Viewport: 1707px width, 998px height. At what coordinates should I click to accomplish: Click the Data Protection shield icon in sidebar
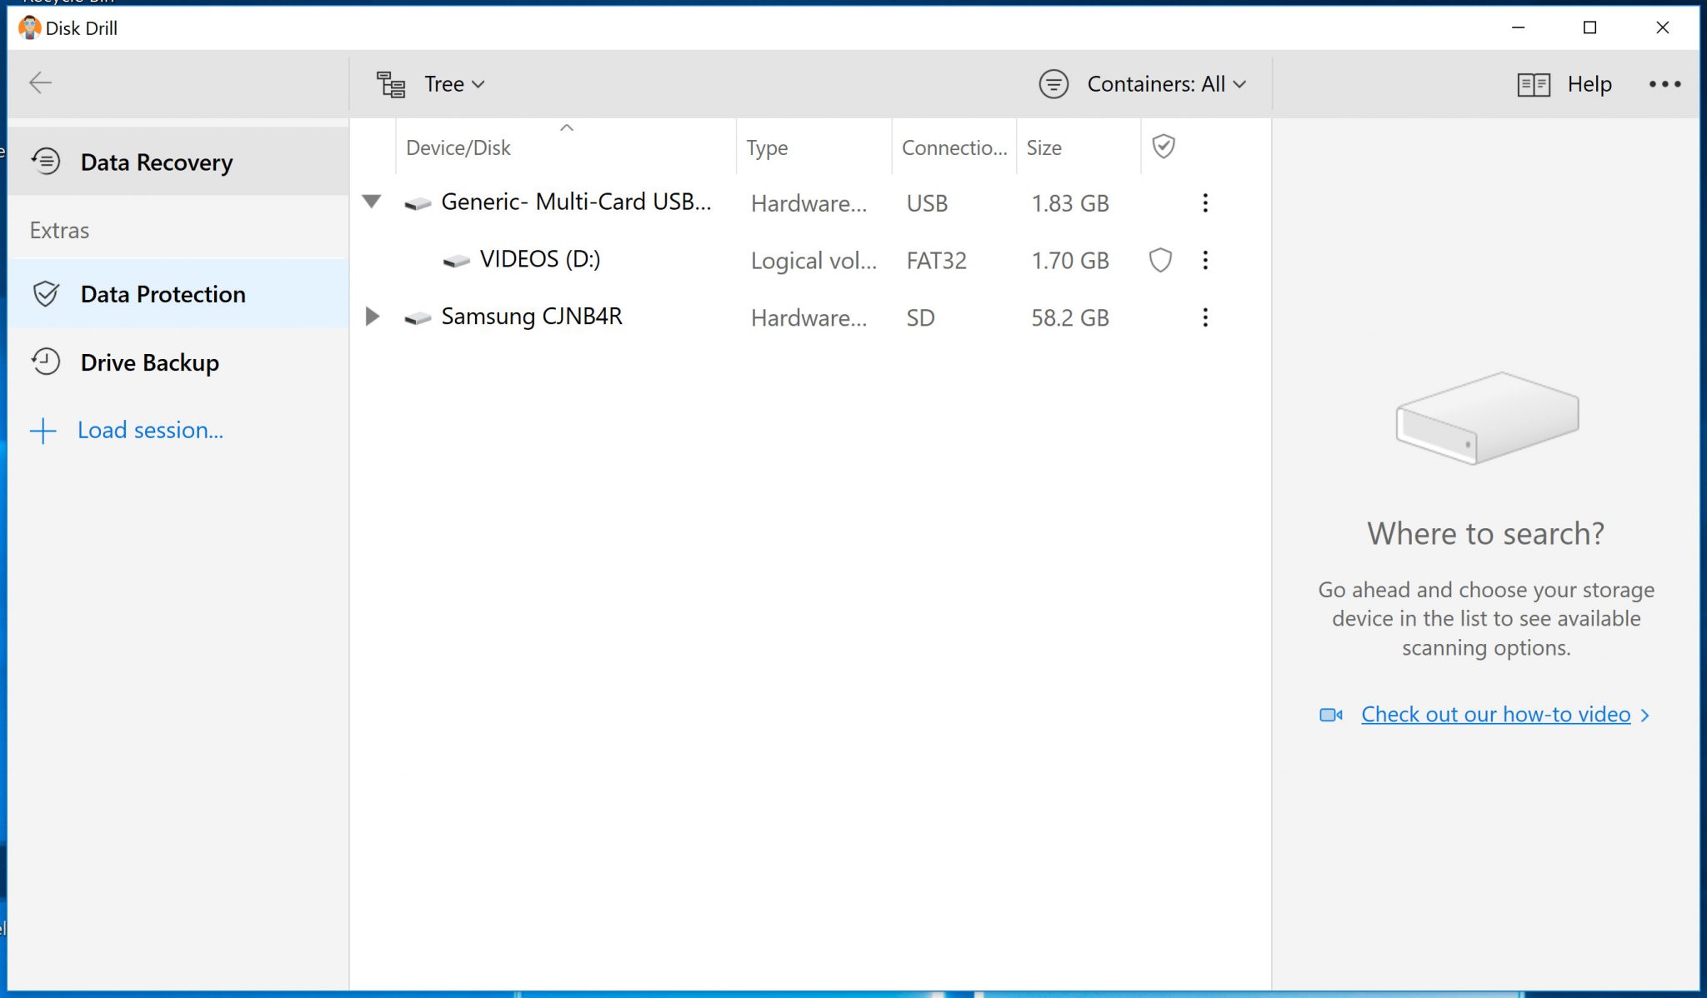[x=46, y=293]
